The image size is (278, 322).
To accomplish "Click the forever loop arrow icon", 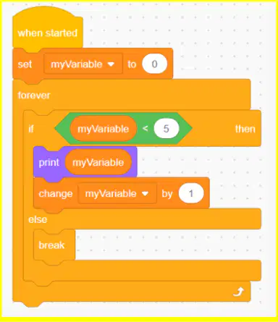I will [238, 292].
